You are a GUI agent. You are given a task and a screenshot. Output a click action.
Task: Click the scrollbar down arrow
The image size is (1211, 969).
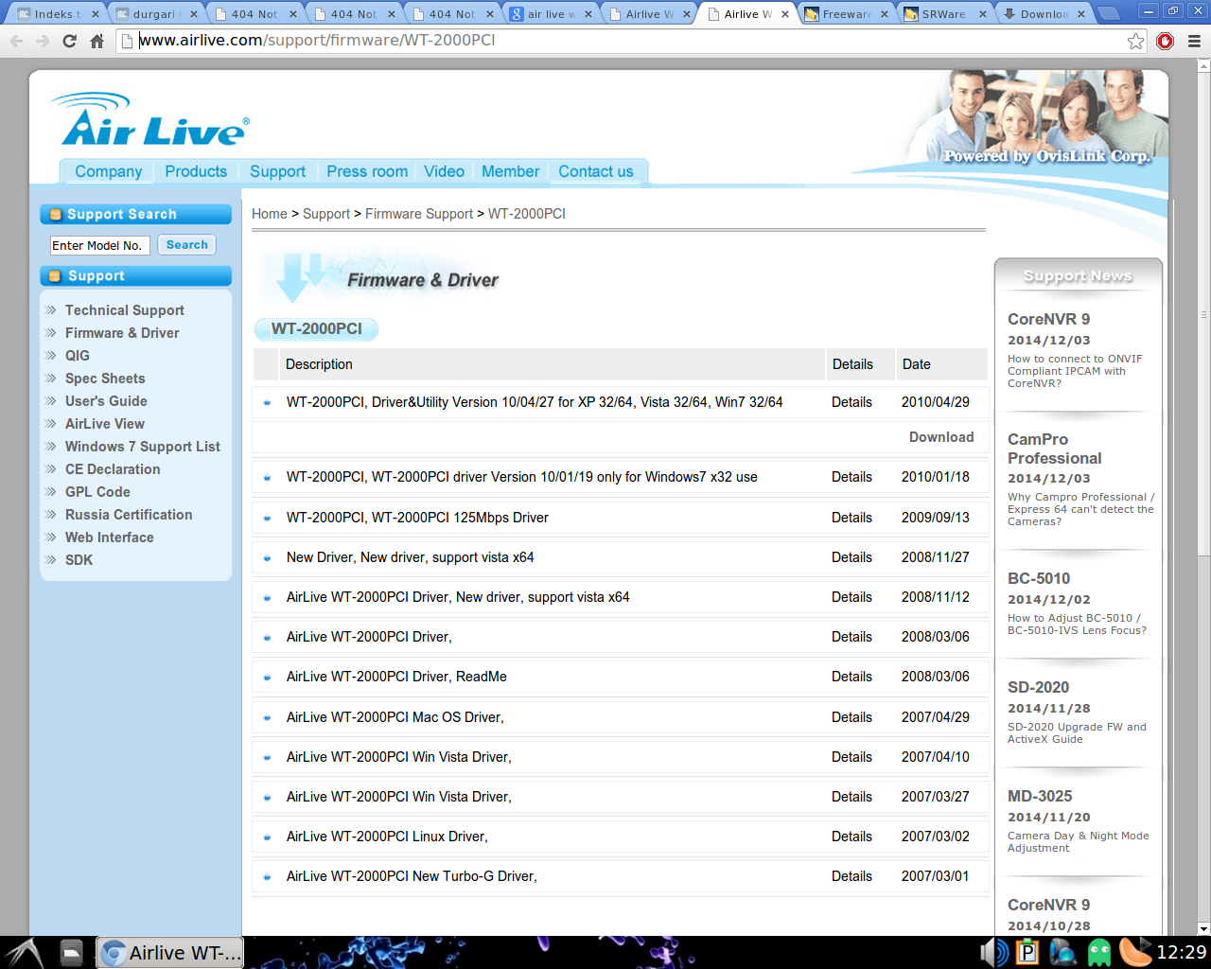[1203, 928]
